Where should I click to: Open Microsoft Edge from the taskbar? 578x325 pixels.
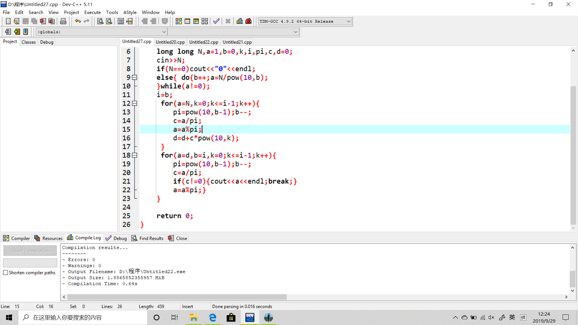[213, 317]
